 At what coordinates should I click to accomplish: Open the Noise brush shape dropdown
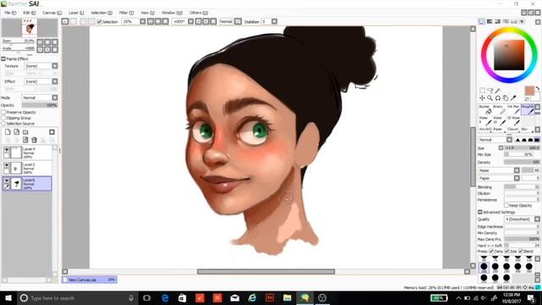click(499, 170)
